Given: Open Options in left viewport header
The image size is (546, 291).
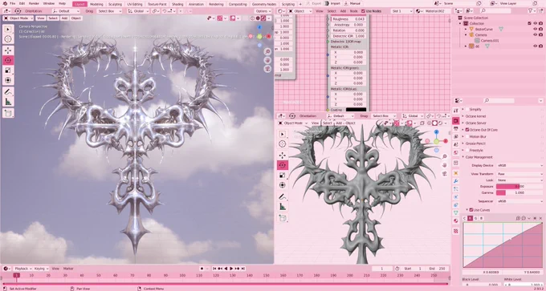Looking at the screenshot, I should pyautogui.click(x=263, y=11).
